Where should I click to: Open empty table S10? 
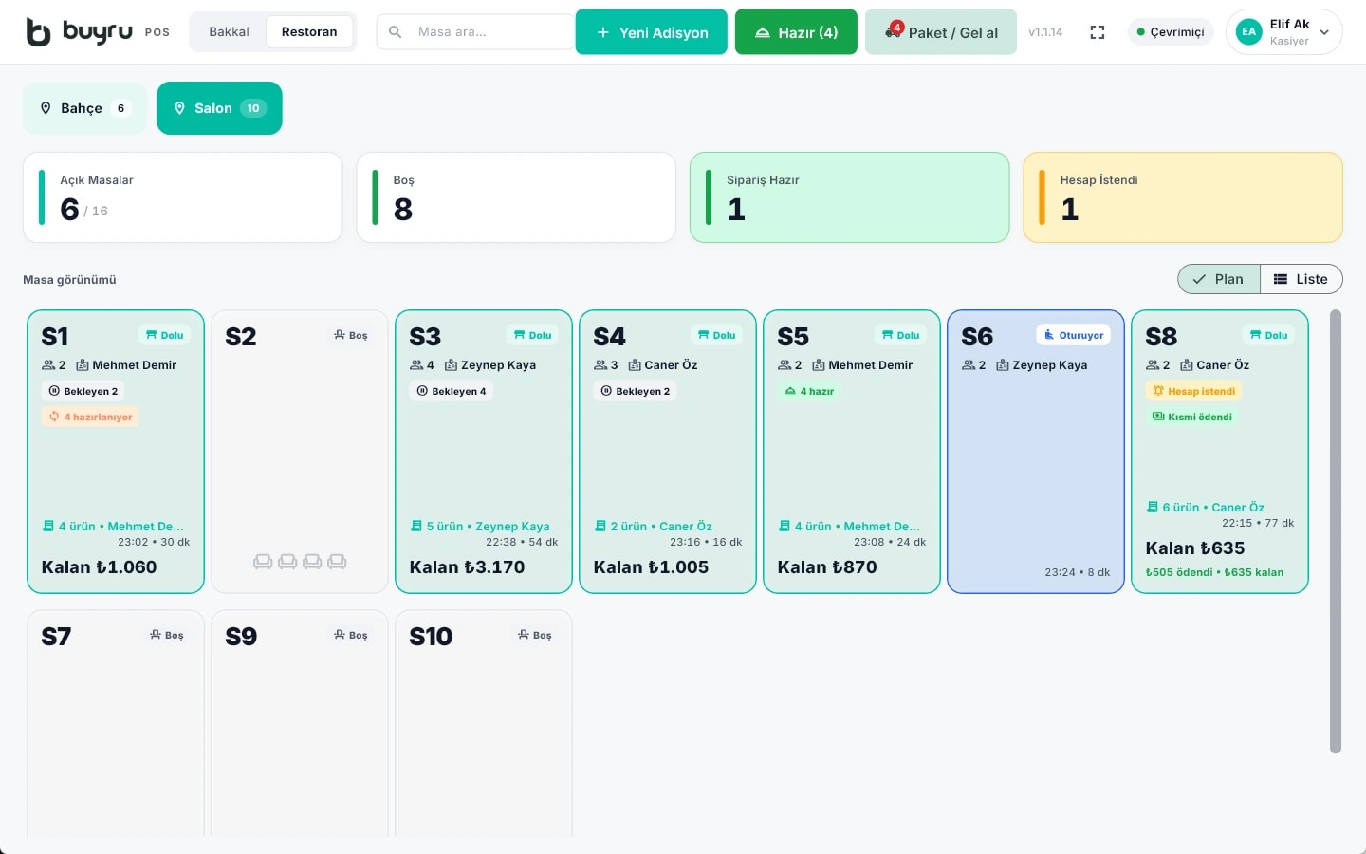click(x=484, y=723)
